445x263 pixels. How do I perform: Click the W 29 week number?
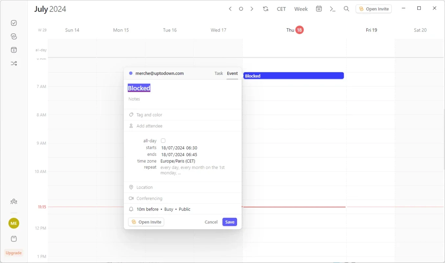[42, 30]
